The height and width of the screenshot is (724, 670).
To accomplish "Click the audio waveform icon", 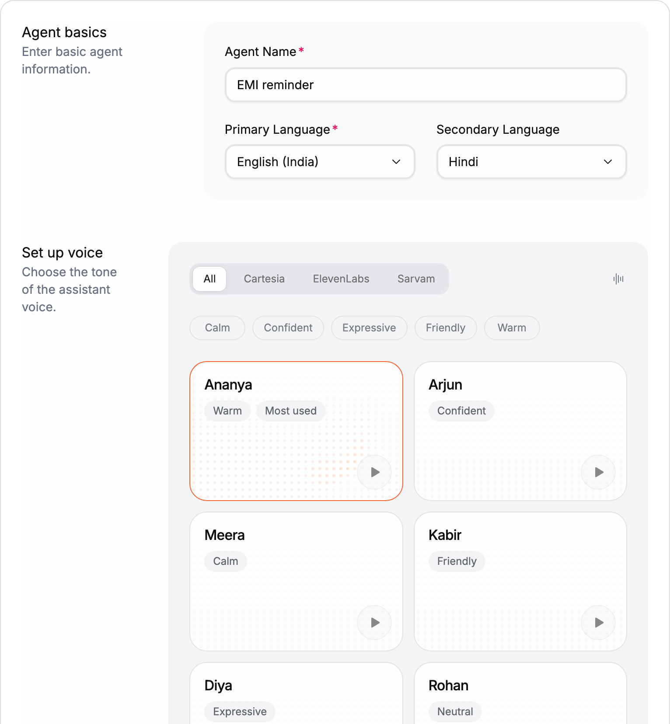I will click(618, 279).
